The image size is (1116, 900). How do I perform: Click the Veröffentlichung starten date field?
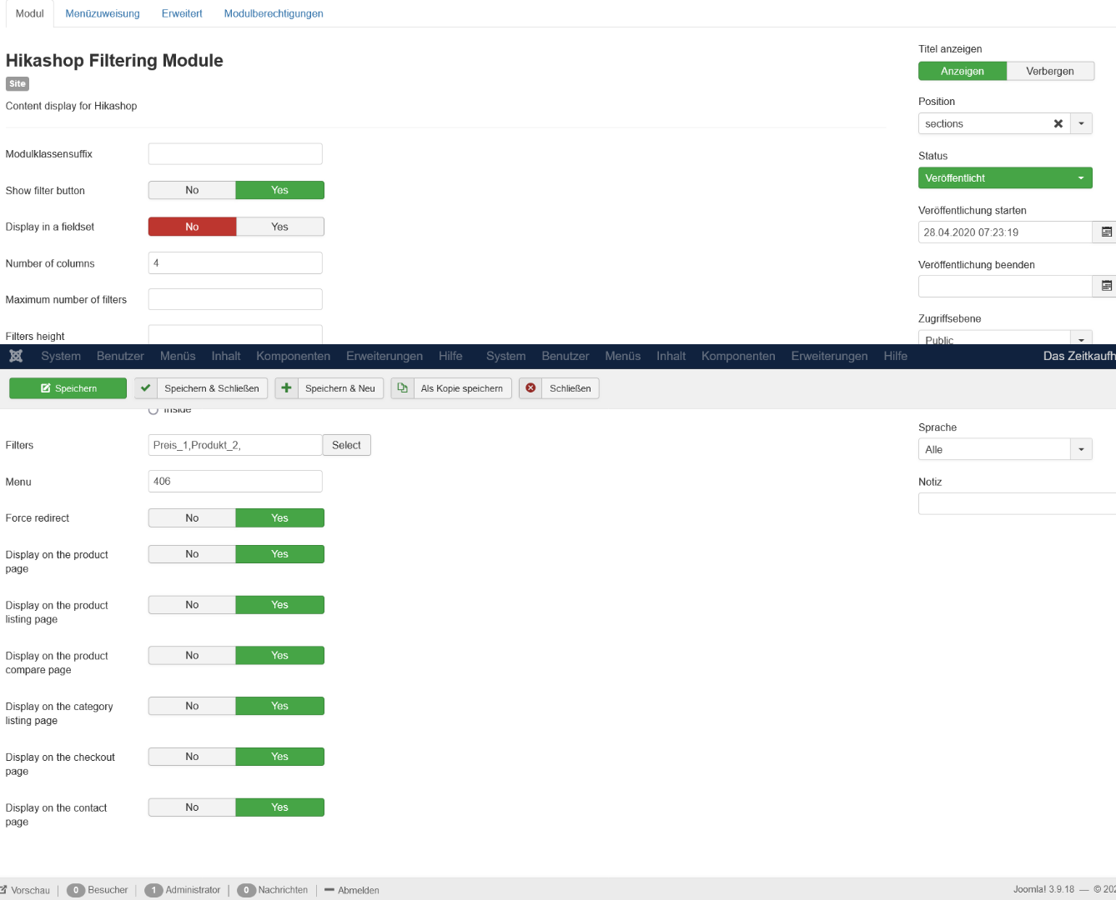click(x=1005, y=232)
